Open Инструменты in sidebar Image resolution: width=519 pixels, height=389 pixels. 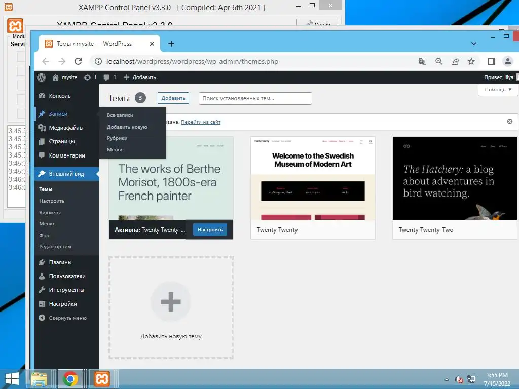coord(67,290)
